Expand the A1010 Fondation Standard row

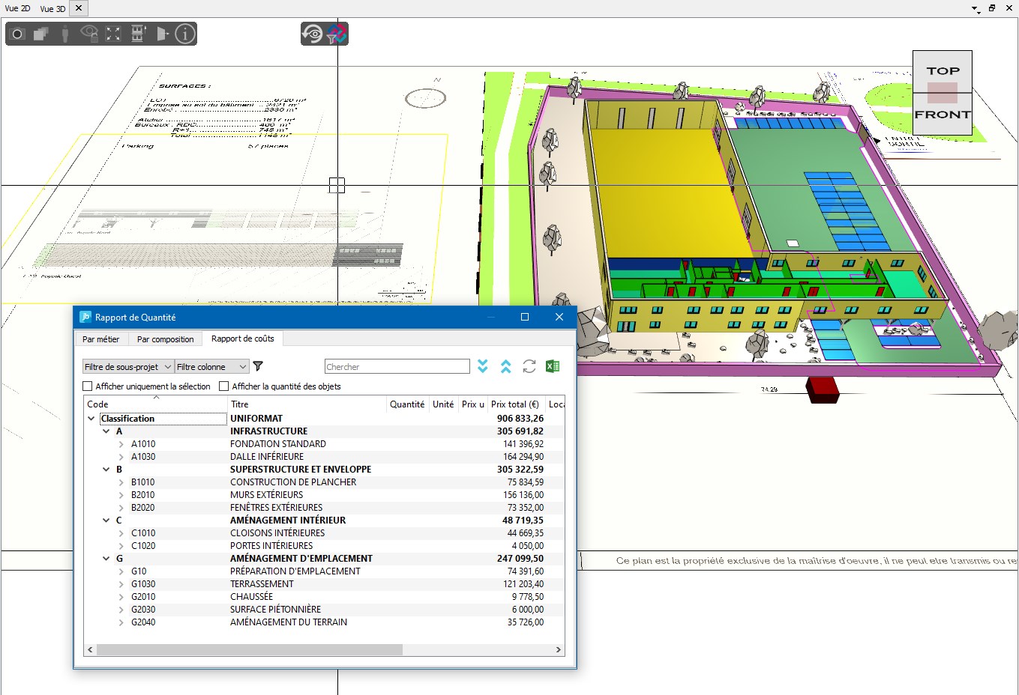(x=121, y=444)
